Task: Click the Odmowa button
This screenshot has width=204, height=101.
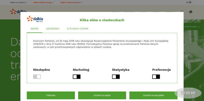Action: pos(51,95)
